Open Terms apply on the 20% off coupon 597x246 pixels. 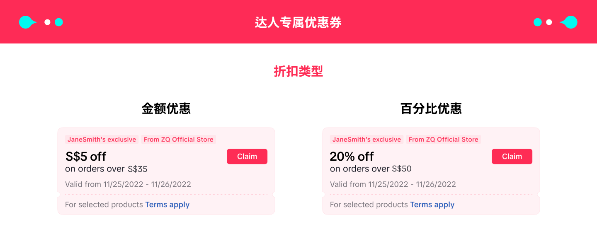click(432, 205)
